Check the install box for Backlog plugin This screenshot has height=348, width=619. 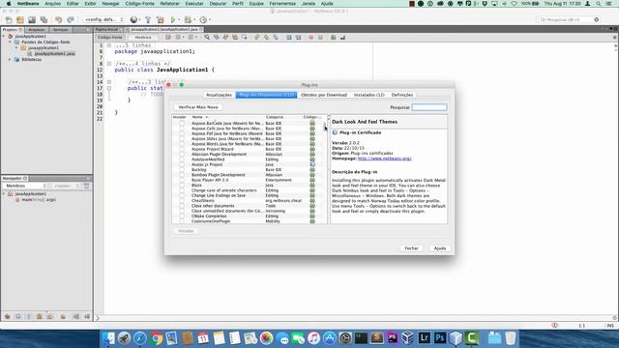(182, 170)
